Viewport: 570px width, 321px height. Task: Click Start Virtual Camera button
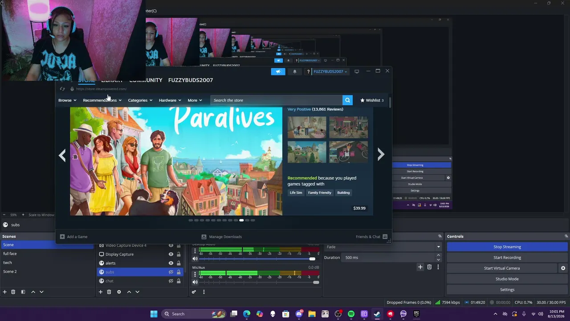point(502,268)
